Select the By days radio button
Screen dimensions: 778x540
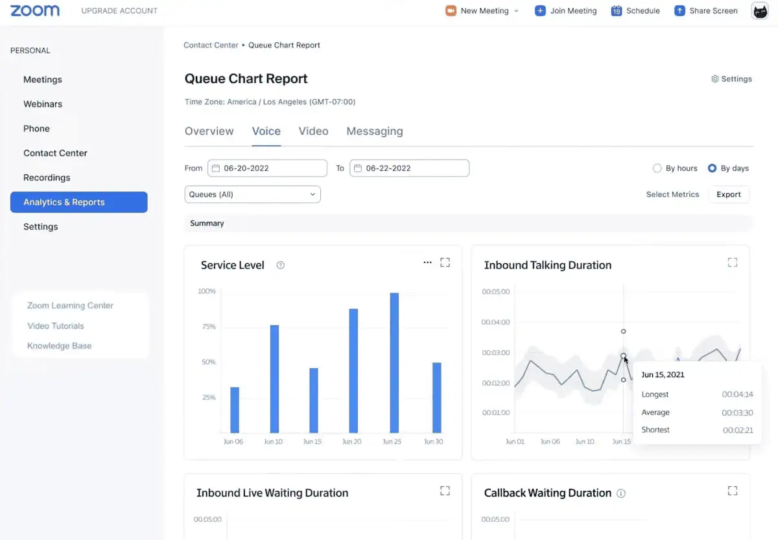click(713, 169)
